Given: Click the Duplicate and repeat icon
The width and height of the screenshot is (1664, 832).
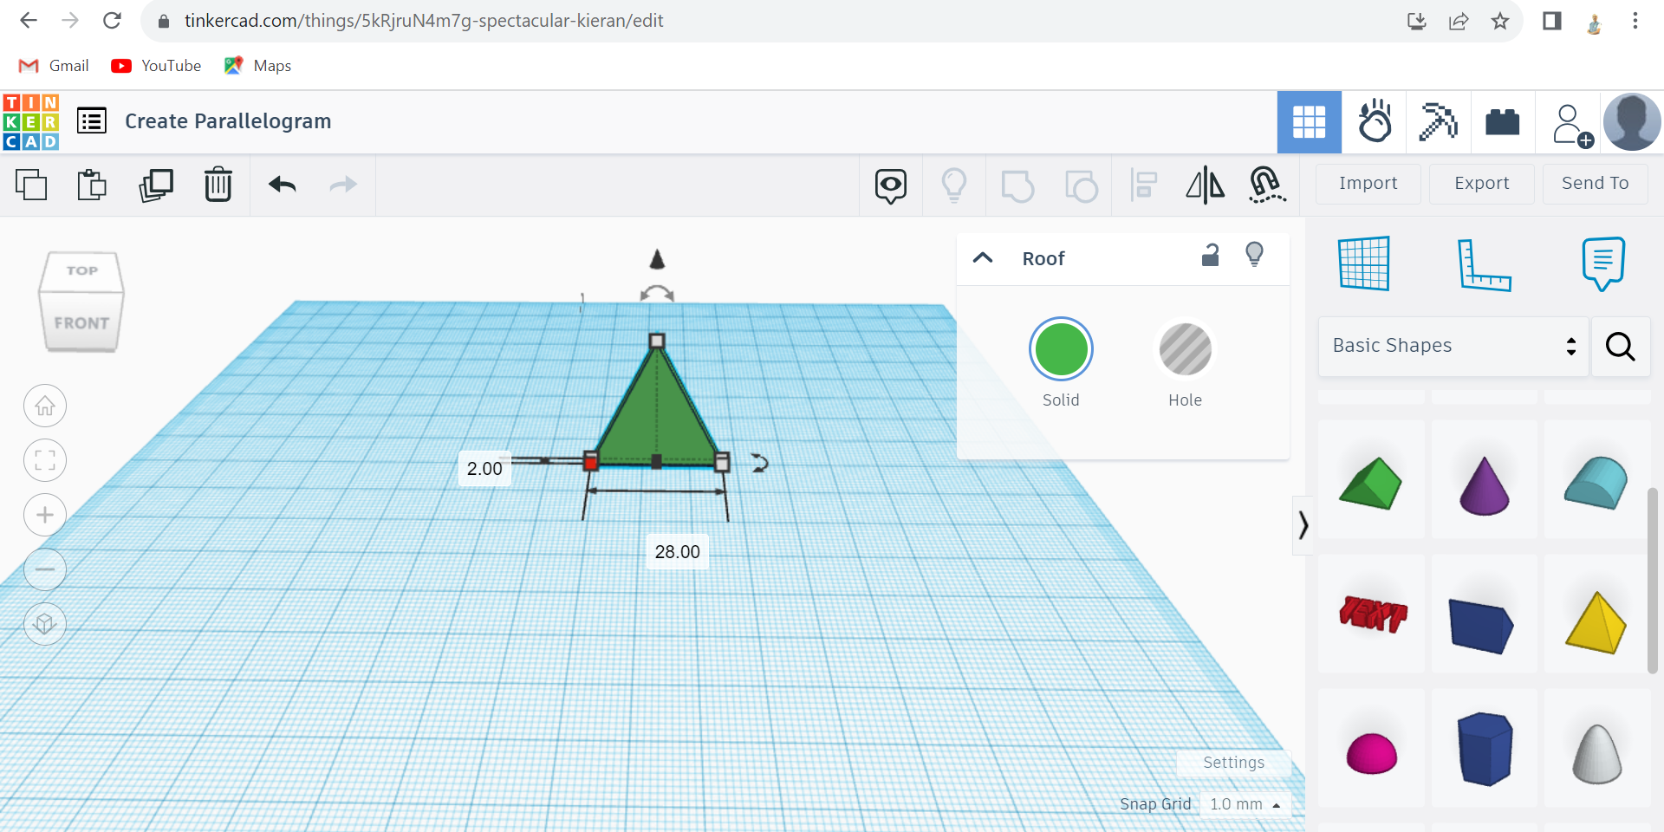Looking at the screenshot, I should tap(156, 185).
